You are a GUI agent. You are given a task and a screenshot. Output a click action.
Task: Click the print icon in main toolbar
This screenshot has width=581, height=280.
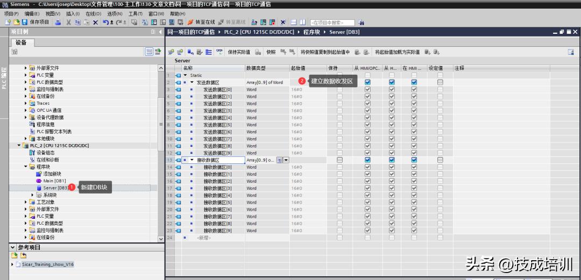tap(58, 22)
